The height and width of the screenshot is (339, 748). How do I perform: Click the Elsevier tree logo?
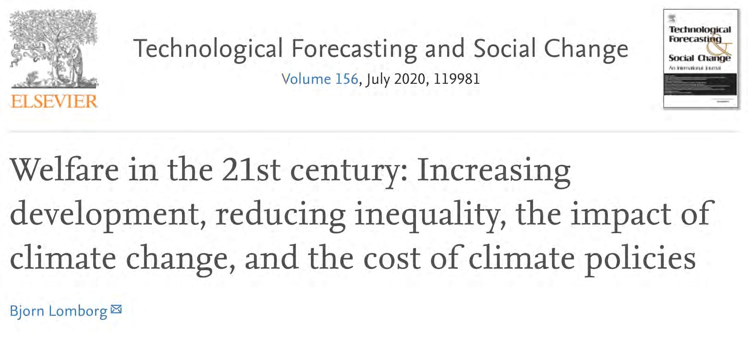click(54, 49)
